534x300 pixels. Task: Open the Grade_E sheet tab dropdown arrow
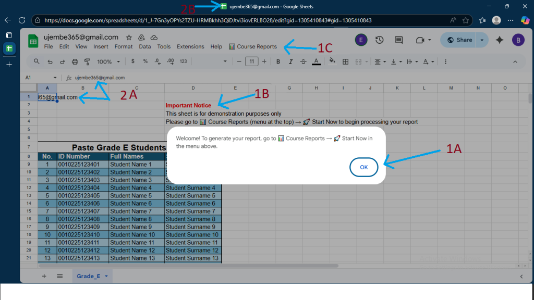(106, 276)
